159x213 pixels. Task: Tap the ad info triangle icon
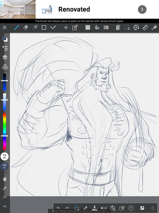(x=2, y=5)
